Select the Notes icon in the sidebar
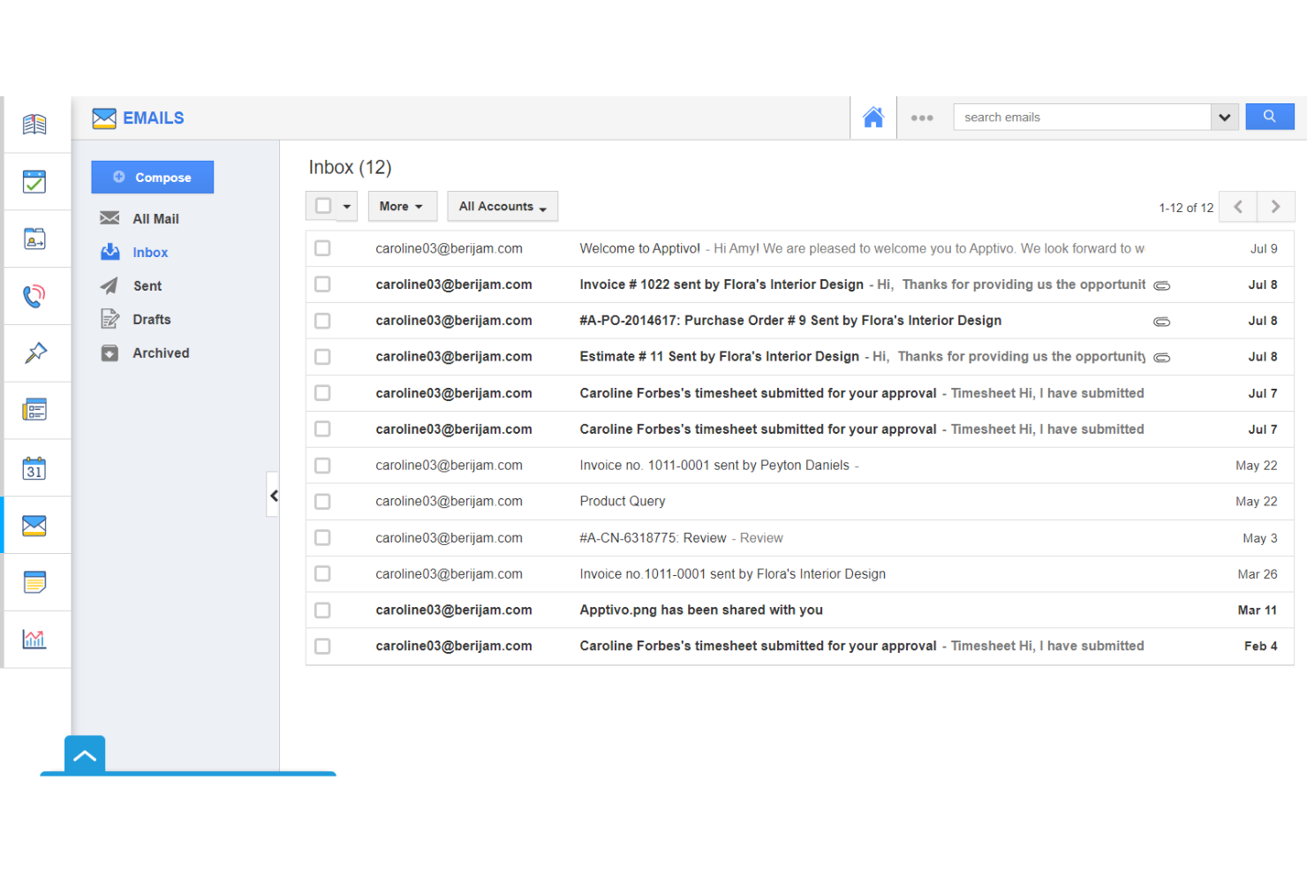Screen dimensions: 1307x872 click(x=35, y=581)
